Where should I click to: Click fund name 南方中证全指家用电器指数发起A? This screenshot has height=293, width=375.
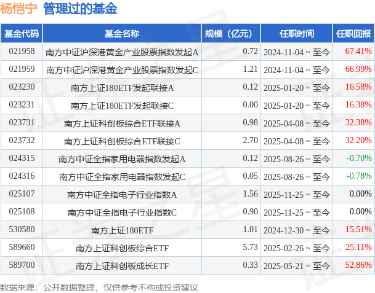pyautogui.click(x=122, y=159)
